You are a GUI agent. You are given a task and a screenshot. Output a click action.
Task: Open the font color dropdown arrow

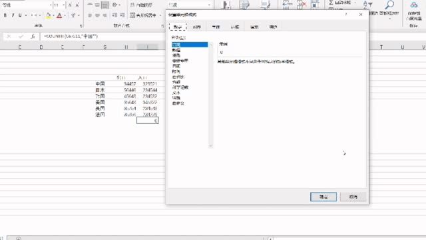pos(65,15)
